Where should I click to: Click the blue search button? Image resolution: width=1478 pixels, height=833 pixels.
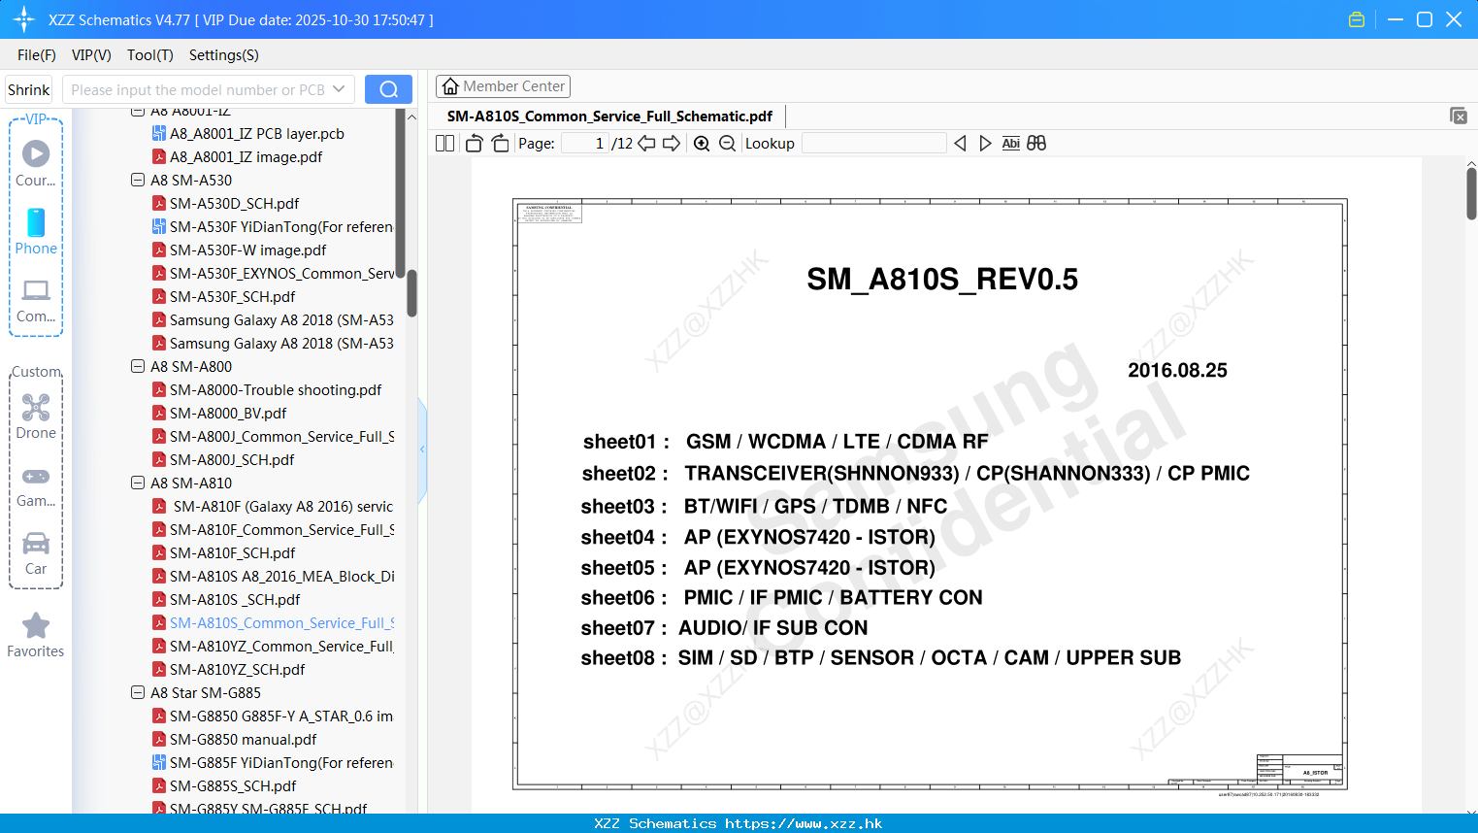click(388, 89)
